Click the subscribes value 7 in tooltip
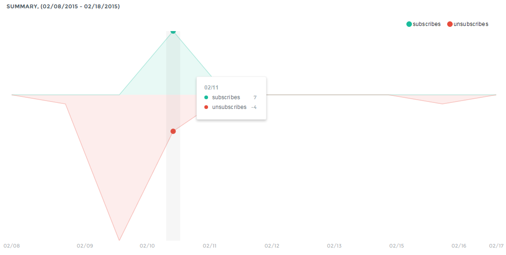This screenshot has width=506, height=255. [x=255, y=97]
